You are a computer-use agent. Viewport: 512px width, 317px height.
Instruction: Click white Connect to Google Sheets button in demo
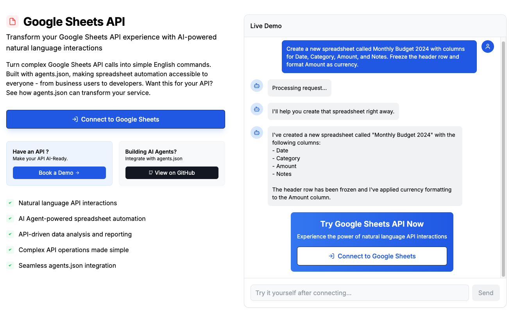click(x=372, y=256)
